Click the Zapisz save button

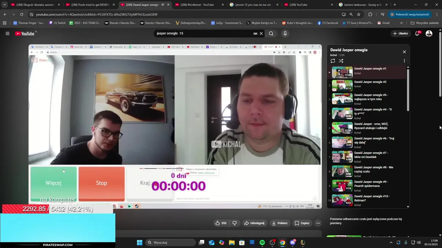[x=302, y=223]
